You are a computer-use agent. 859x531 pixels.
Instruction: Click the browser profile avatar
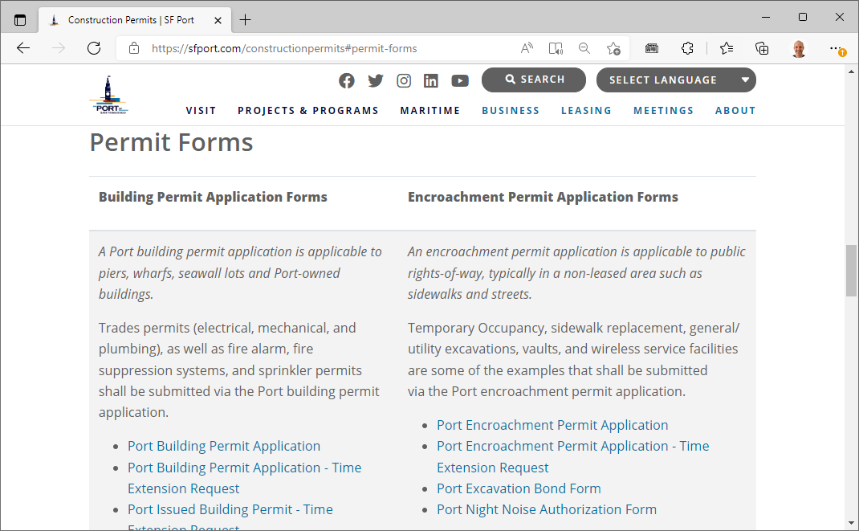pyautogui.click(x=799, y=48)
